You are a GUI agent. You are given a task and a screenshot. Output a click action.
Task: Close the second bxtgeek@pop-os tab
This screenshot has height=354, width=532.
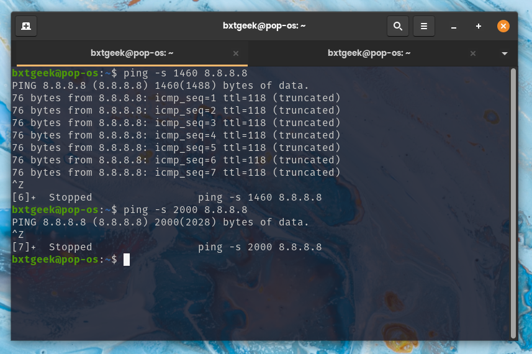coord(473,54)
